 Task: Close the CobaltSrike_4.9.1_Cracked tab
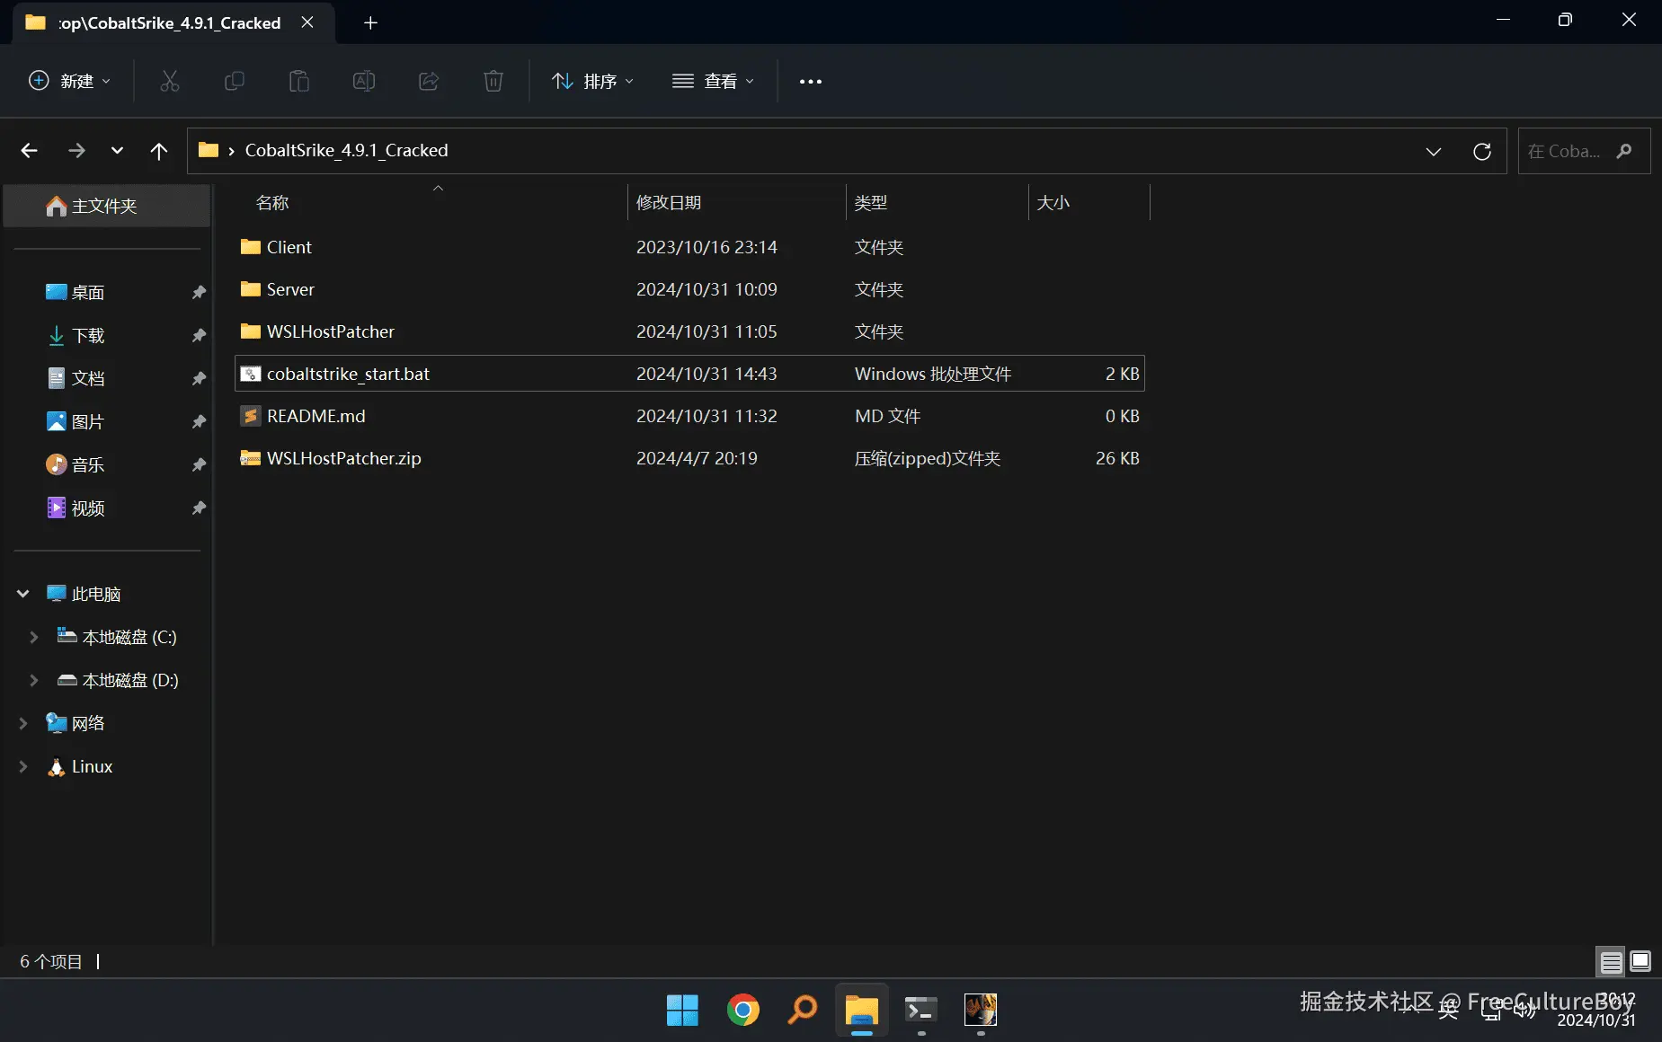coord(307,22)
